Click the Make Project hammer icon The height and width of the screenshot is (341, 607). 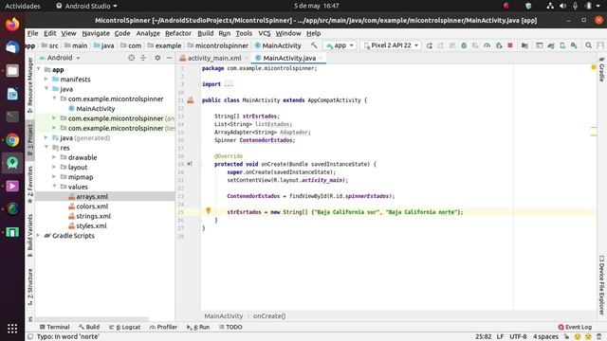point(314,45)
